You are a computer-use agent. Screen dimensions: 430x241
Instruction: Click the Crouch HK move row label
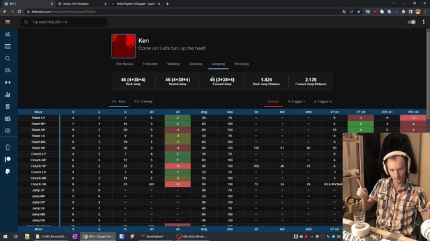click(38, 184)
